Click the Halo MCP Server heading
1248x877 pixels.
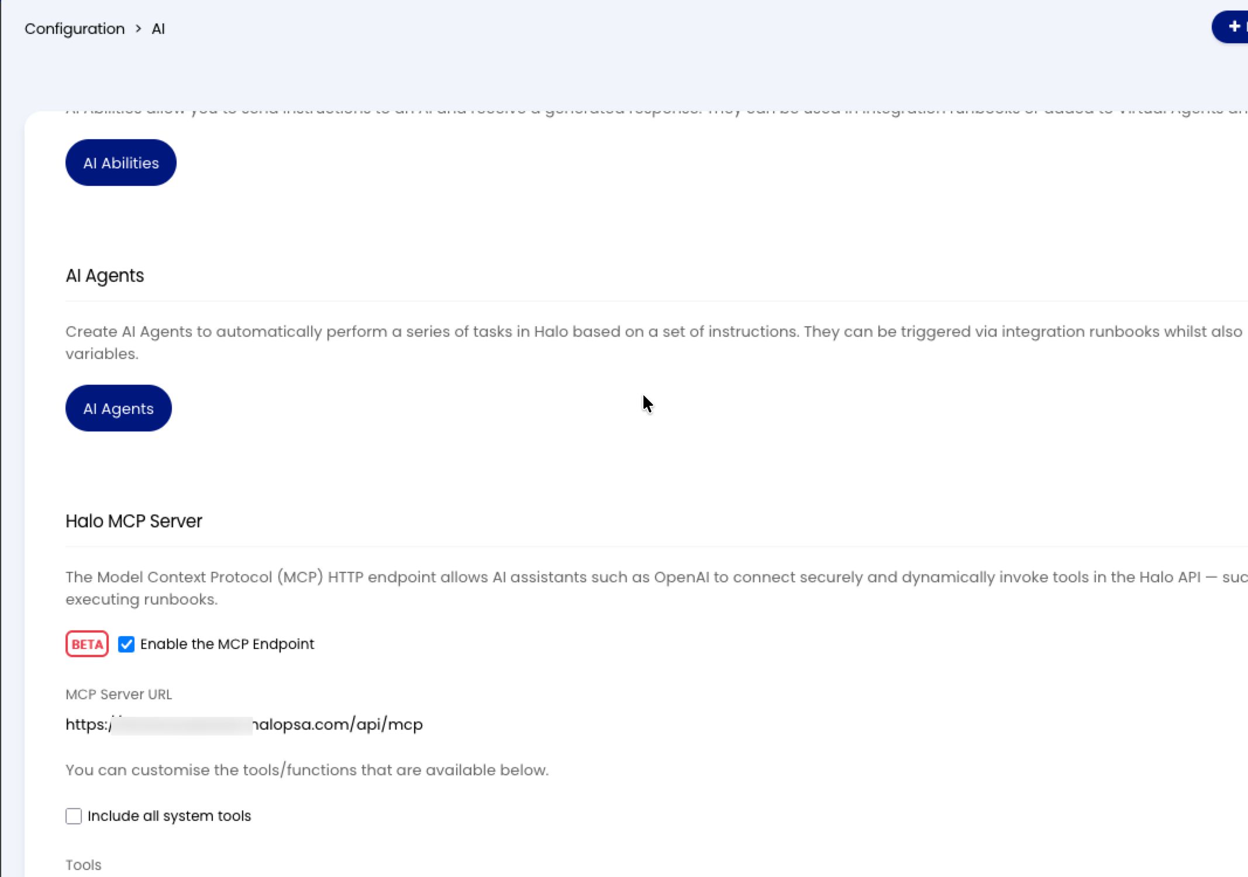(x=134, y=521)
